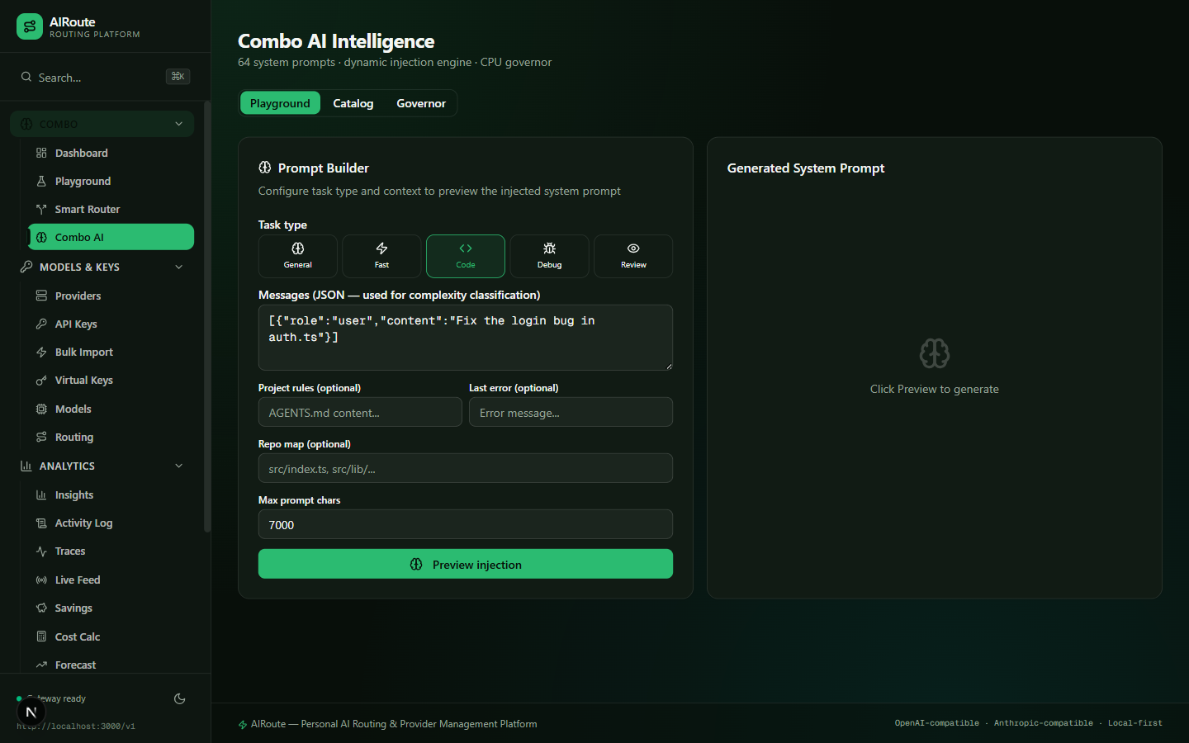1189x743 pixels.
Task: Click the Repo map input field
Action: [x=466, y=468]
